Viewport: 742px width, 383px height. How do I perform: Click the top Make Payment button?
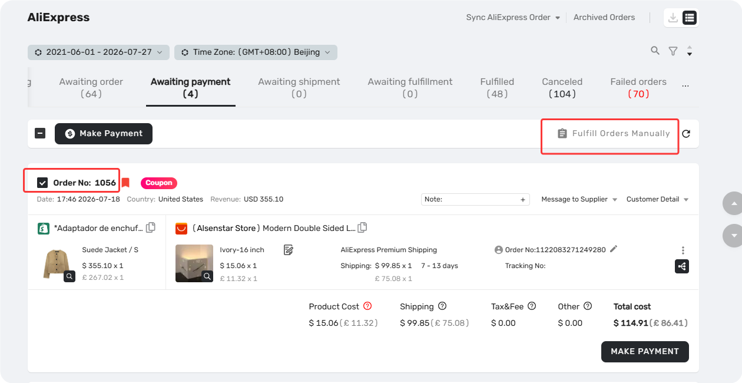(104, 134)
